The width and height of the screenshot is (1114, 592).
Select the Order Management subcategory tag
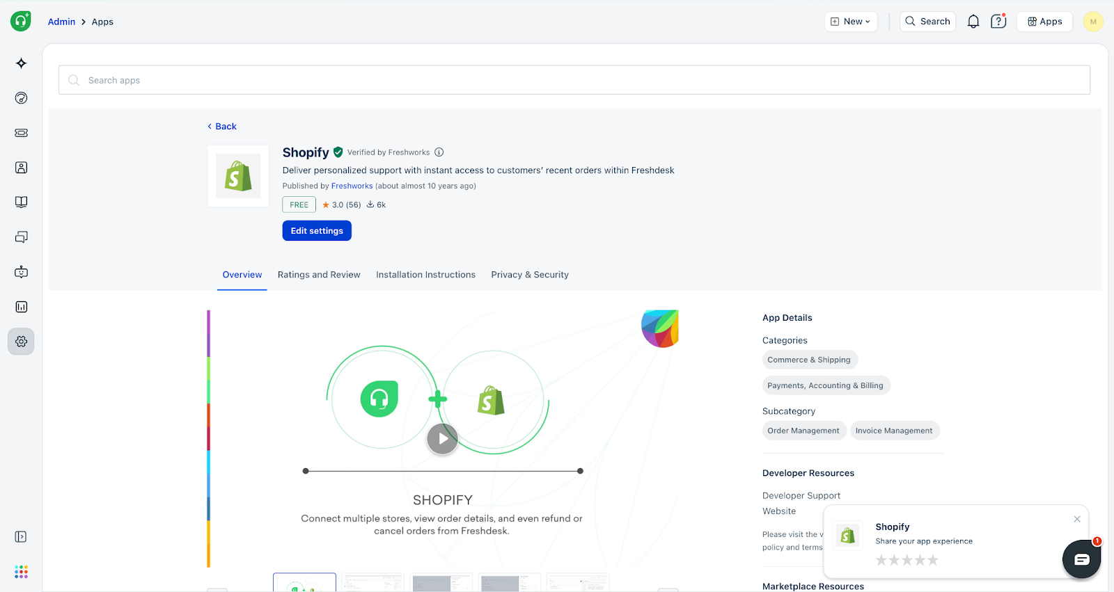(803, 431)
